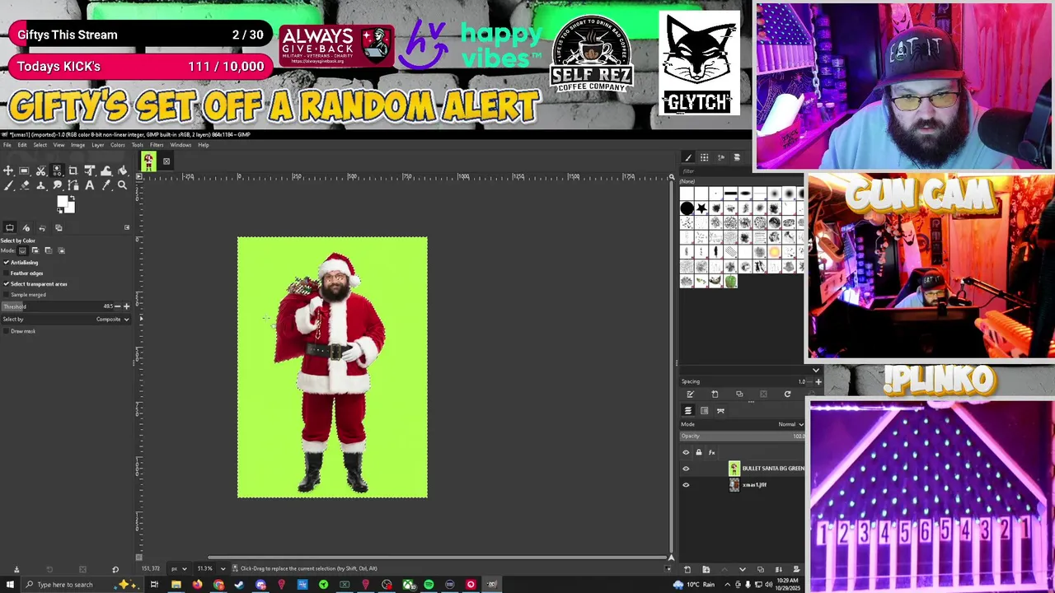
Task: Enable the Draw mask checkbox
Action: tap(6, 331)
